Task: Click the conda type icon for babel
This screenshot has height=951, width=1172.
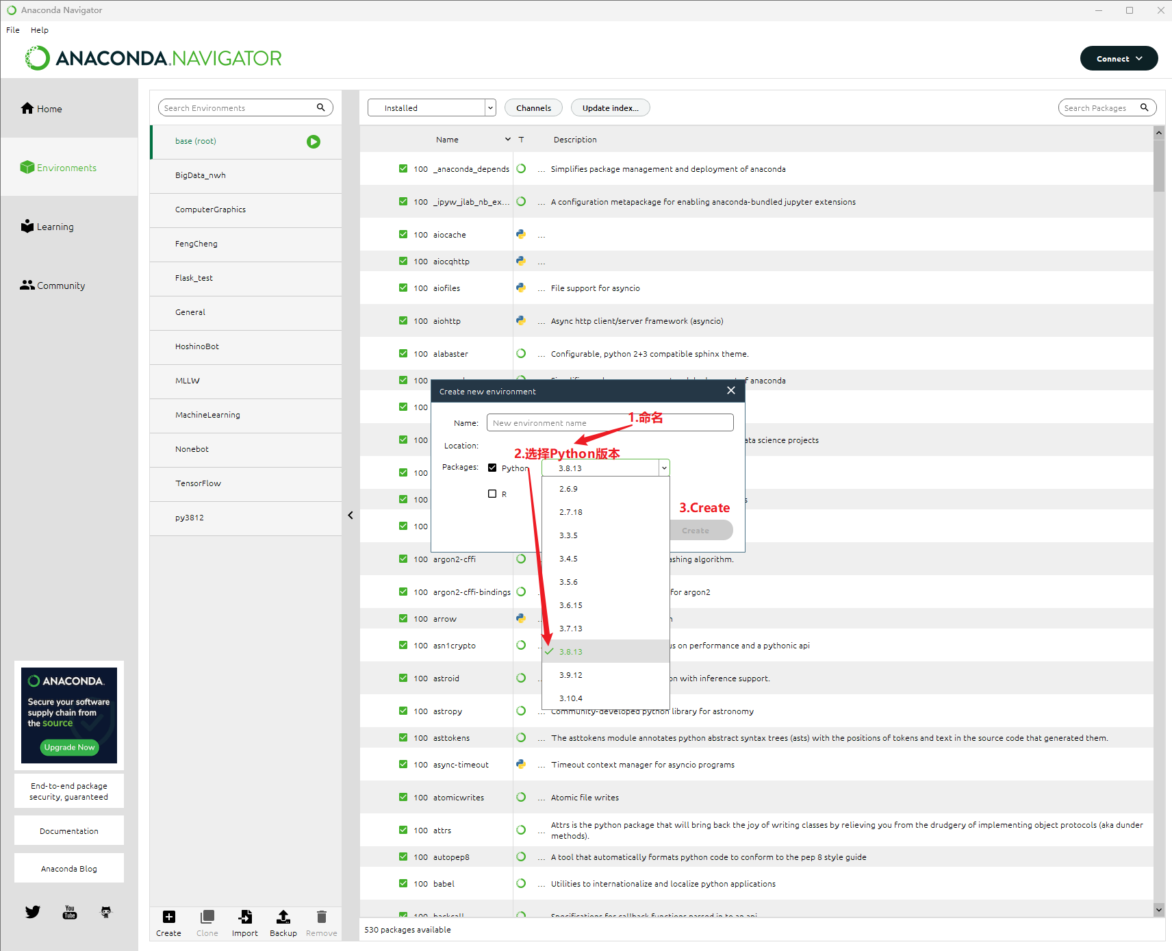Action: [521, 883]
